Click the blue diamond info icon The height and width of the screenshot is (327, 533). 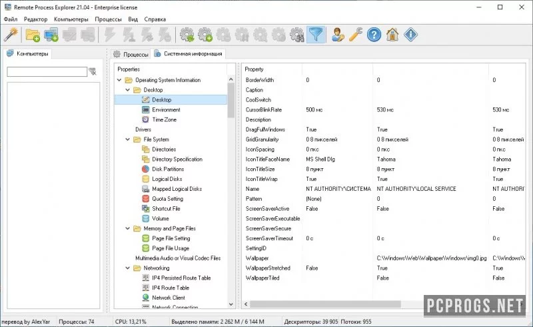(x=410, y=35)
